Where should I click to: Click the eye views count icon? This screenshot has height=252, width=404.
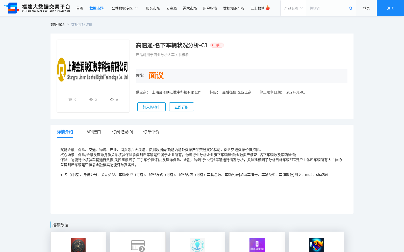[91, 100]
